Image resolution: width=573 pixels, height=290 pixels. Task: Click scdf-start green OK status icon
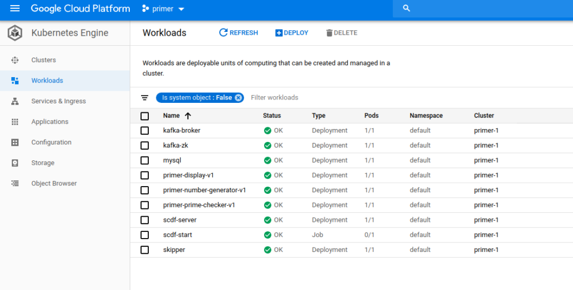pyautogui.click(x=267, y=235)
